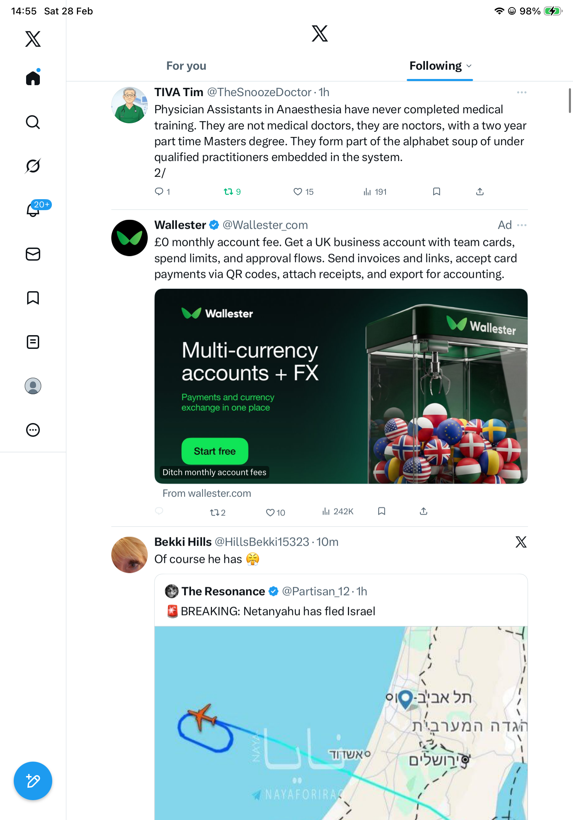Screen dimensions: 573x820
Task: Open Lists icon in sidebar
Action: tap(33, 342)
